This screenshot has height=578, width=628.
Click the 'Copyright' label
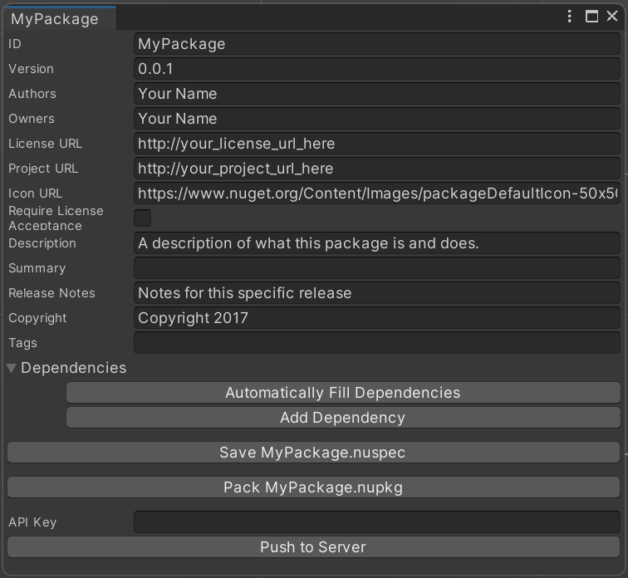37,318
